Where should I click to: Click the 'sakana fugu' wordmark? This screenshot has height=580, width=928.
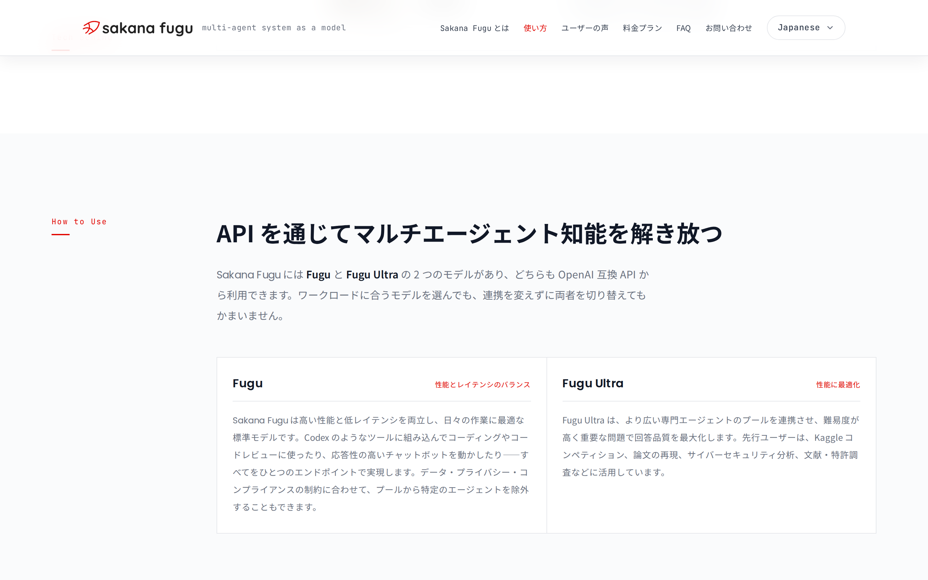click(x=147, y=28)
